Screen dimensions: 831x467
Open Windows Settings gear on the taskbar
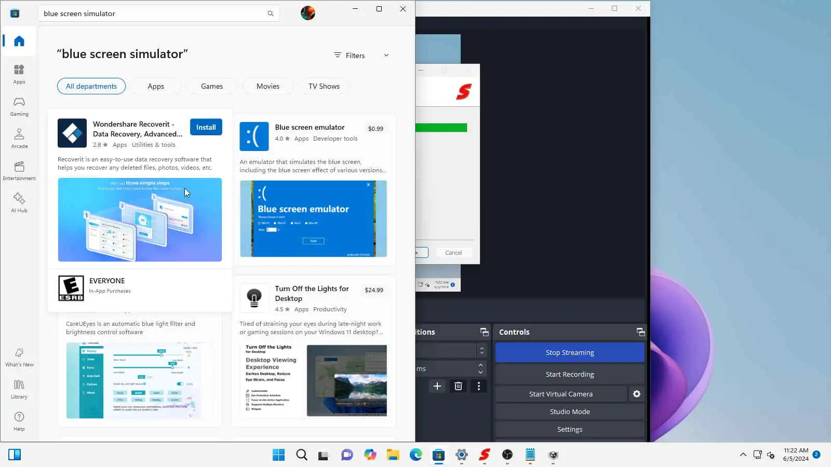pos(462,455)
